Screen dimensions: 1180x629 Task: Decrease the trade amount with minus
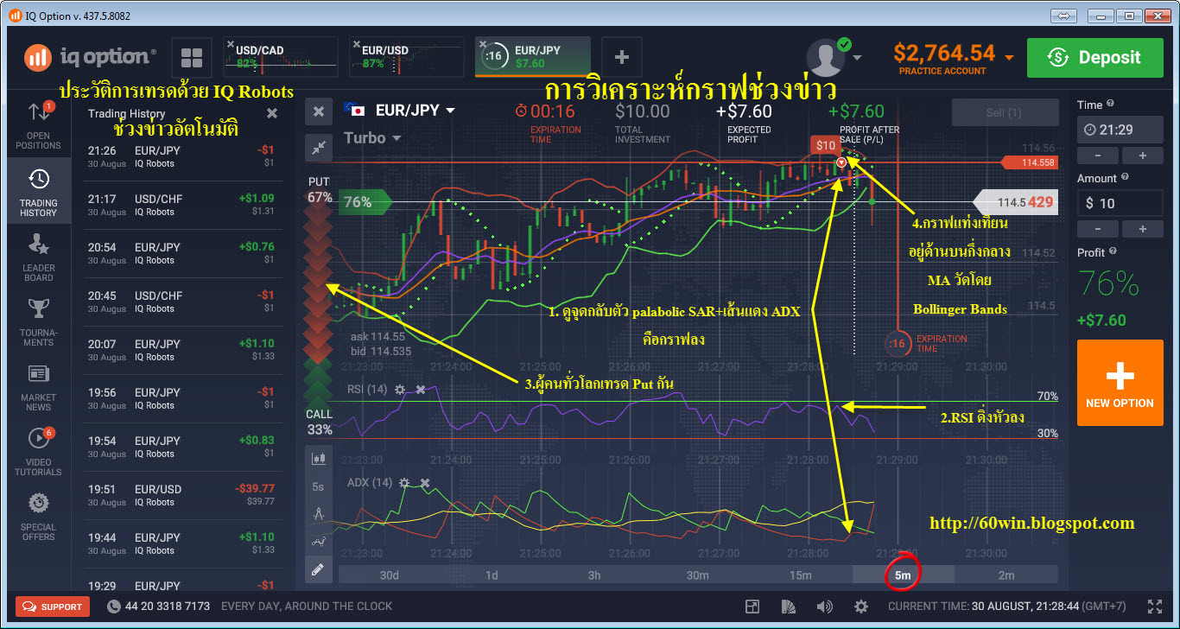tap(1099, 229)
